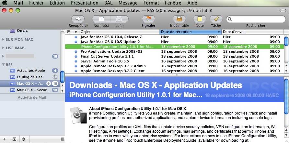
Task: Click the flag column header
Action: pos(69,32)
